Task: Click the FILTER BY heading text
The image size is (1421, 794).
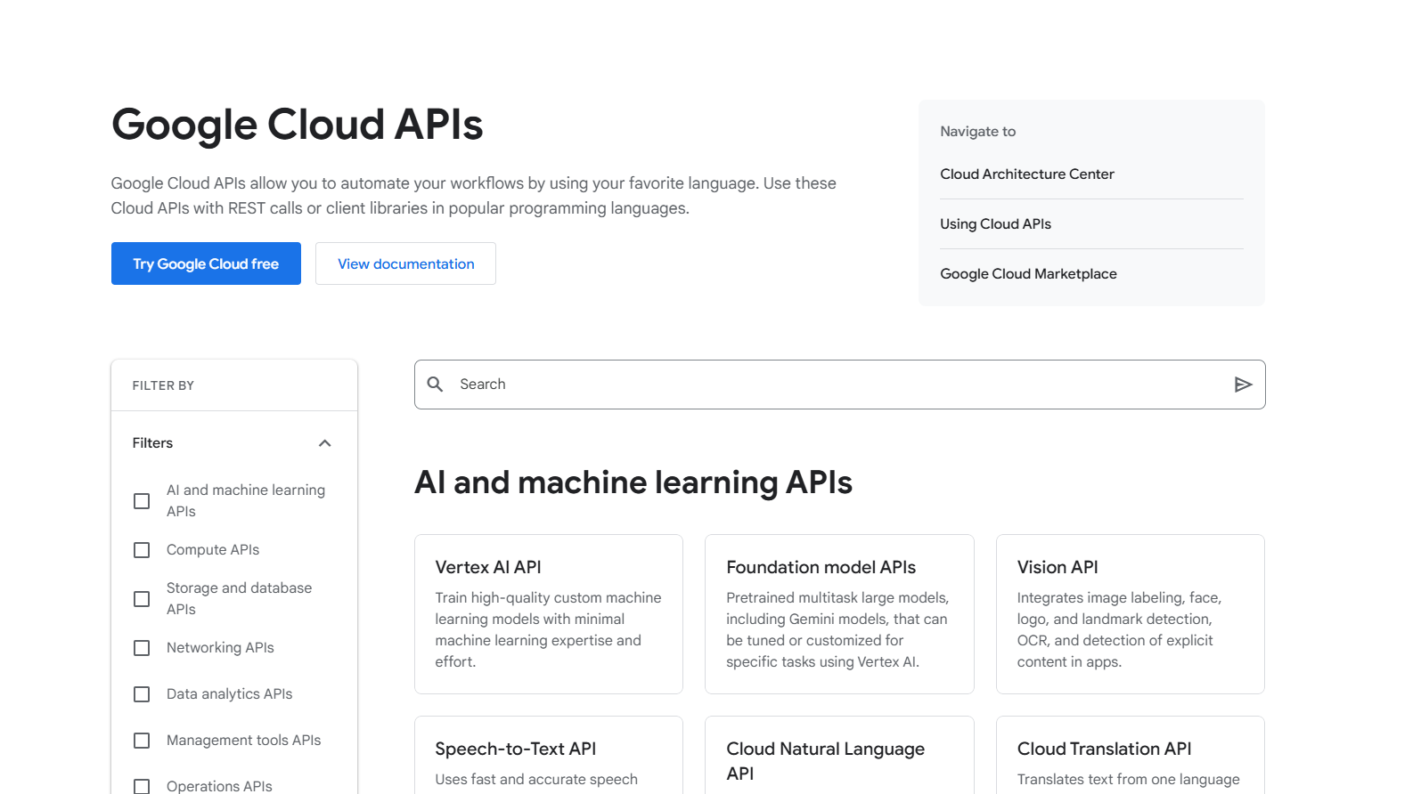Action: tap(163, 385)
